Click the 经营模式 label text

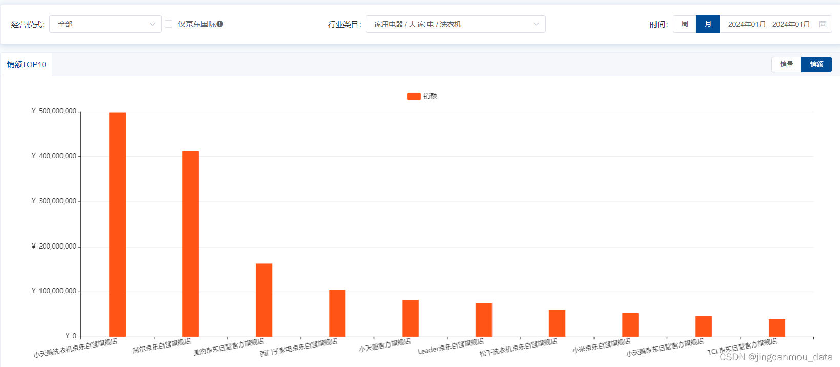coord(28,25)
